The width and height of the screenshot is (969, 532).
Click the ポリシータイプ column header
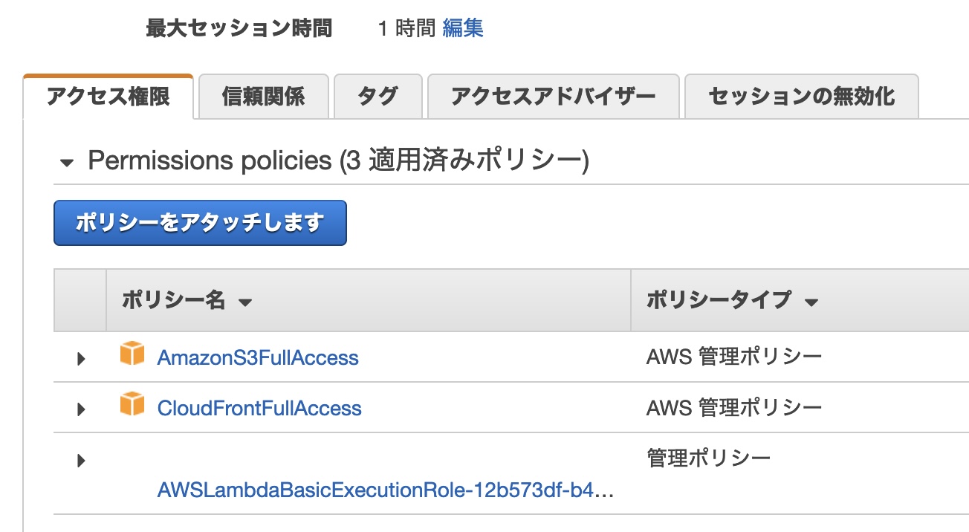pyautogui.click(x=718, y=300)
